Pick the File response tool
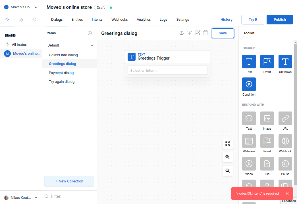 (267, 164)
